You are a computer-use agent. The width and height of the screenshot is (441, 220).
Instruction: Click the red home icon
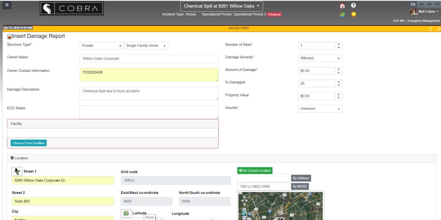(342, 6)
